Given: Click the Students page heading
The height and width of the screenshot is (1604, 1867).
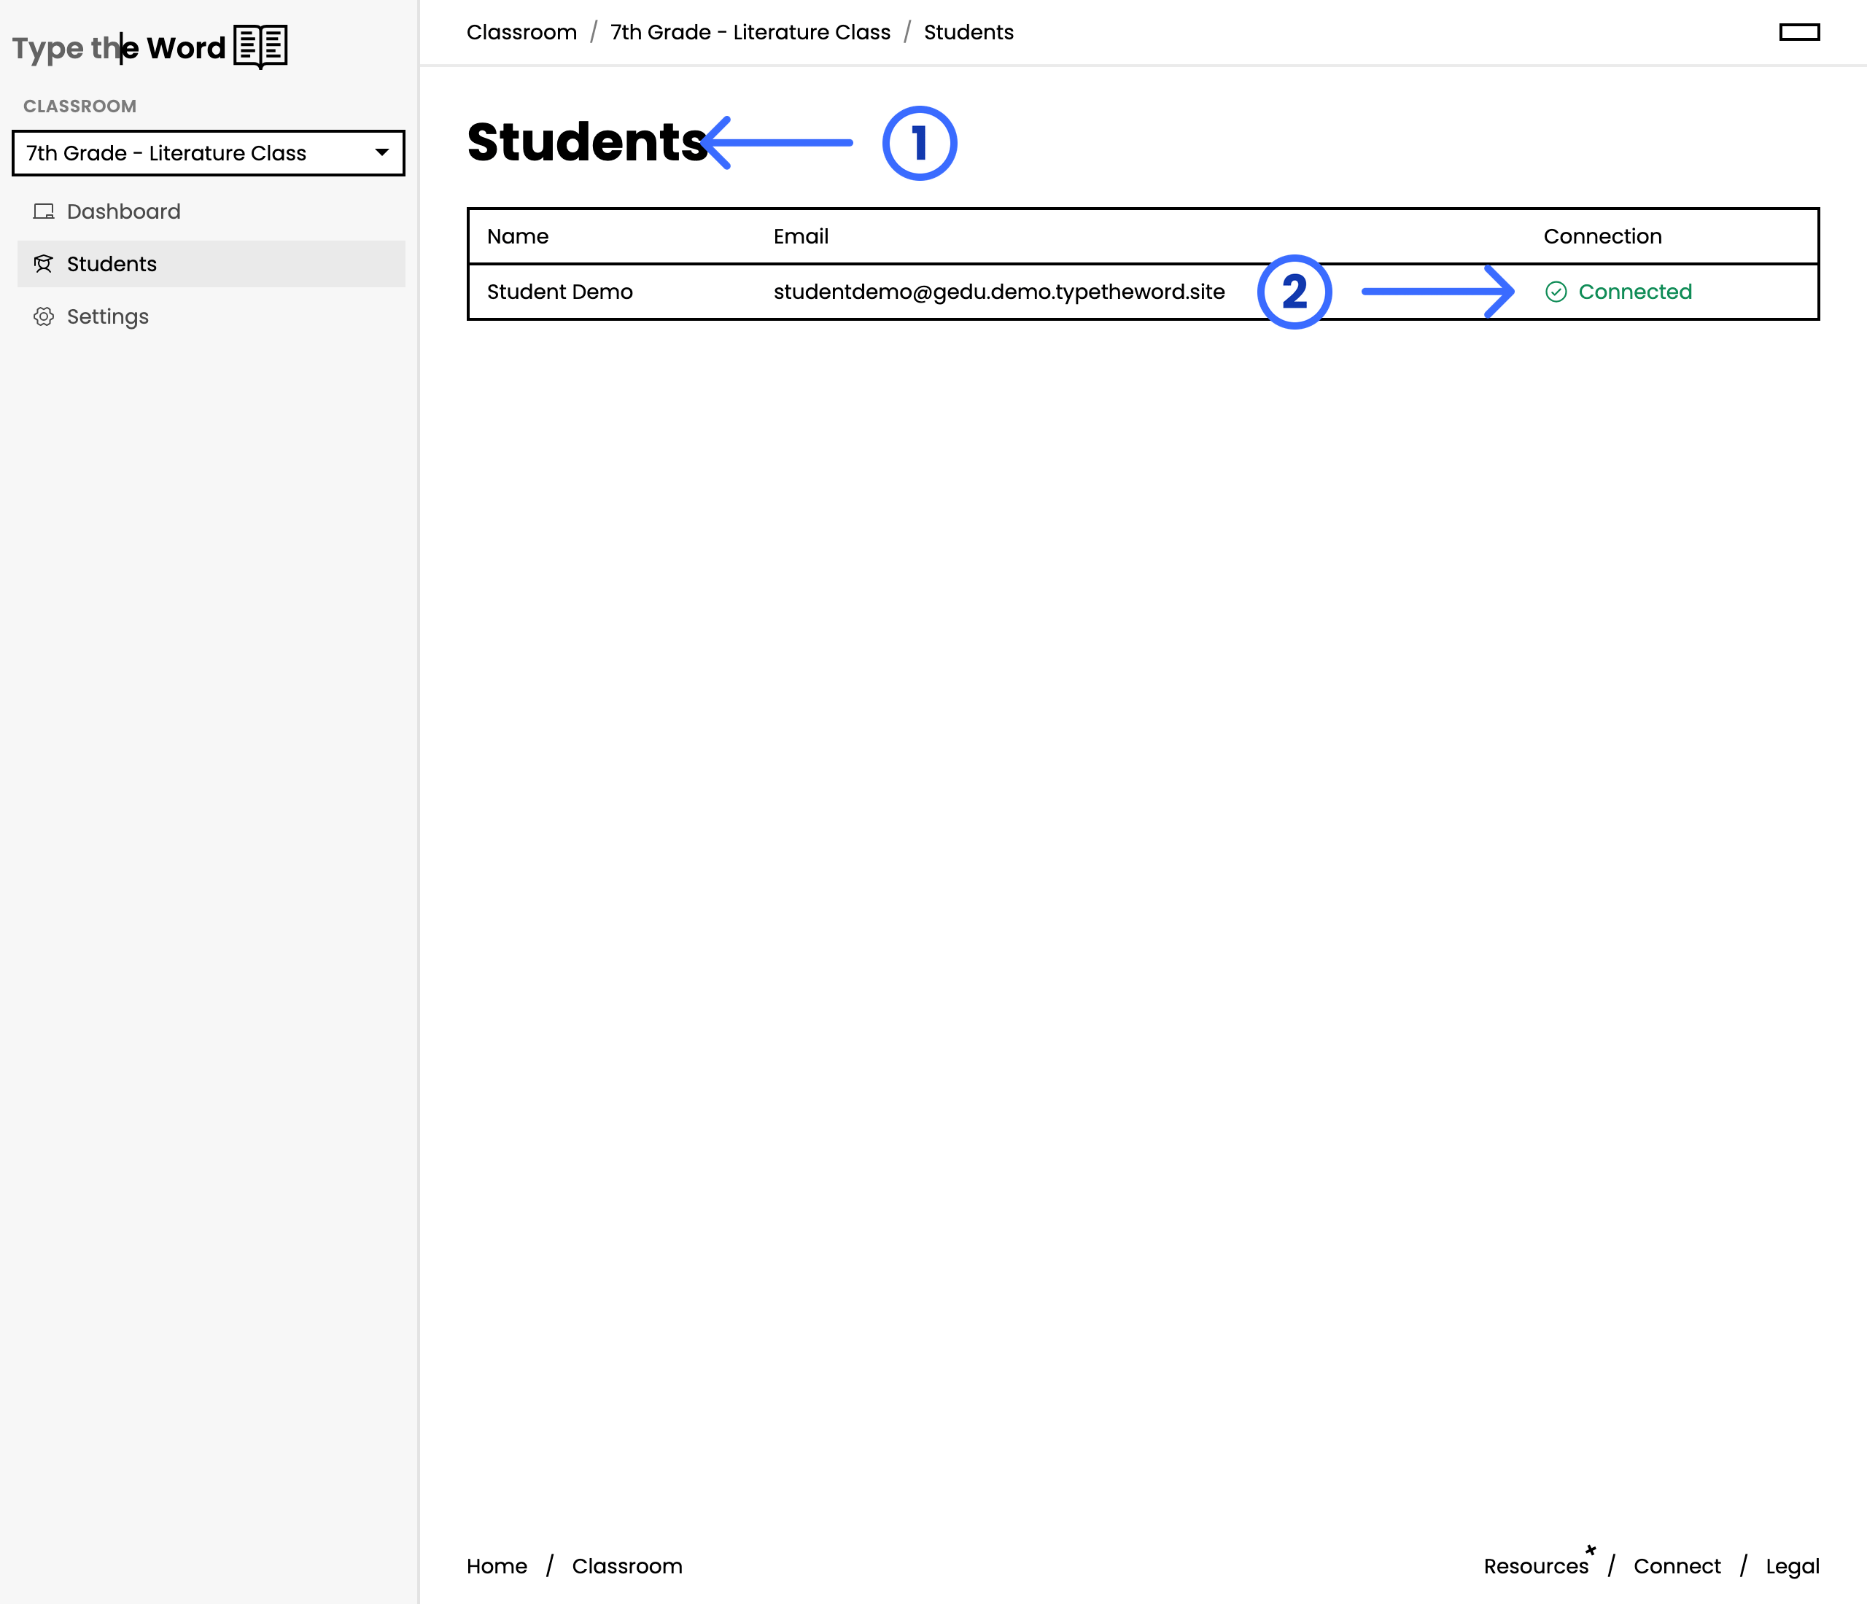Looking at the screenshot, I should (x=586, y=142).
